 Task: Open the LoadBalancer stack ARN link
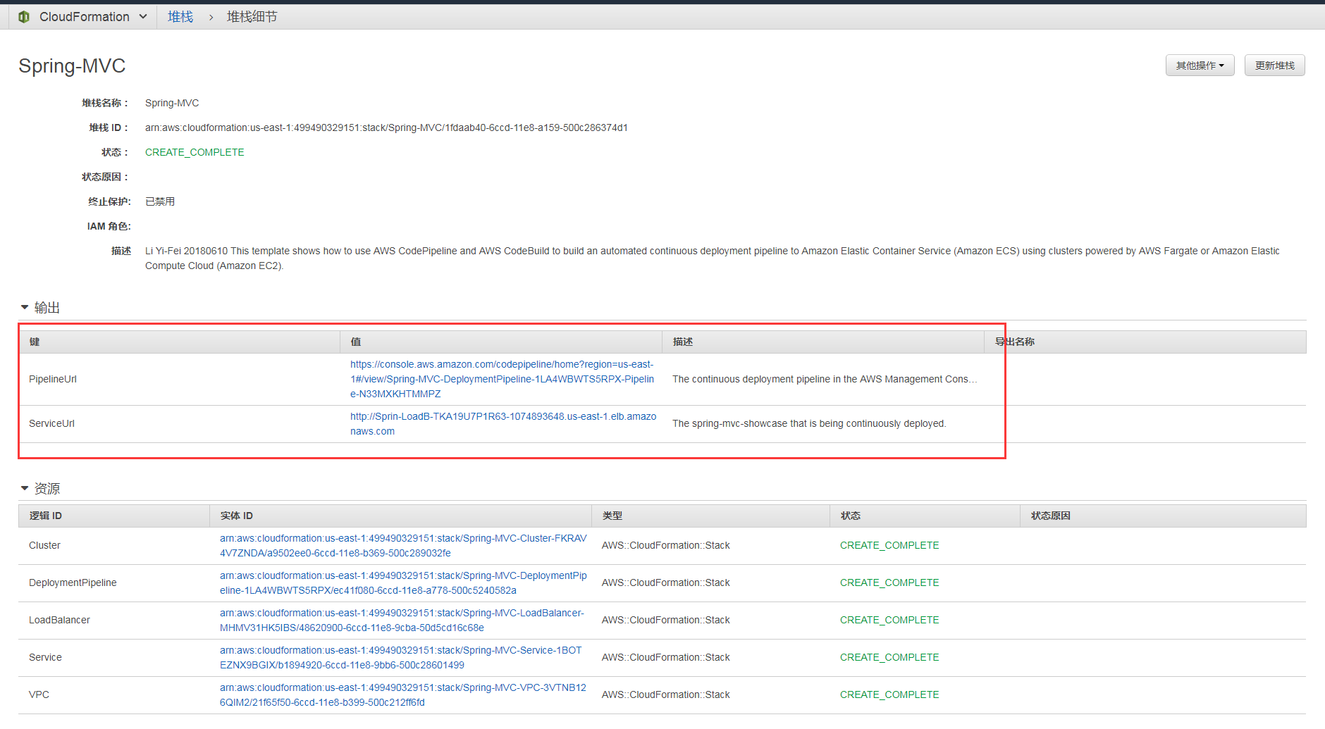click(x=402, y=620)
